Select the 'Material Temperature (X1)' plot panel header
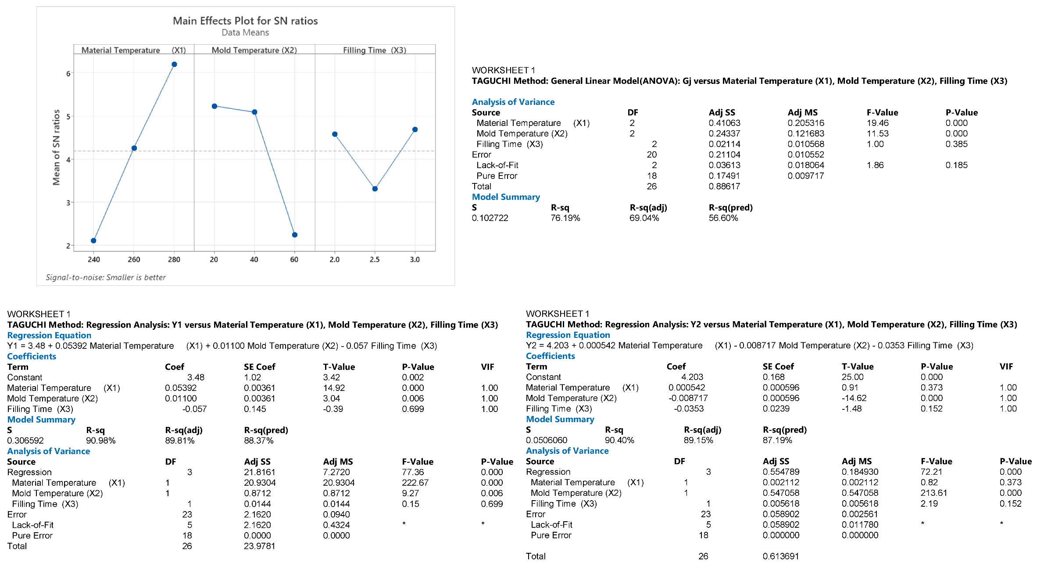This screenshot has height=566, width=1037. tap(133, 50)
